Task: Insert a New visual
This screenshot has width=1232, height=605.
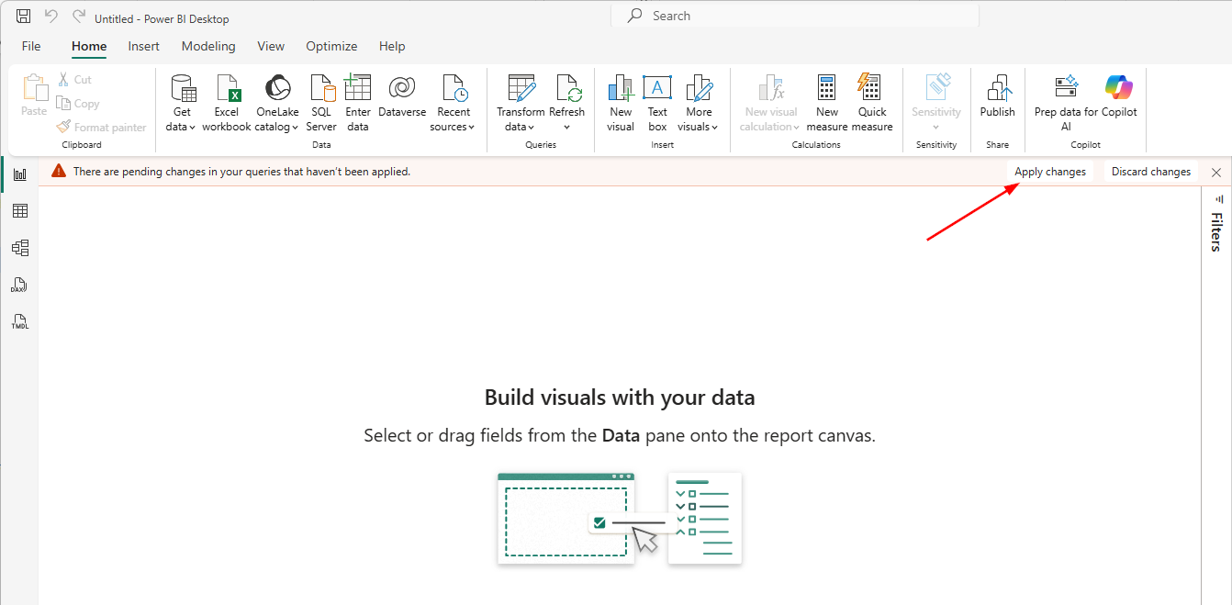Action: point(621,90)
